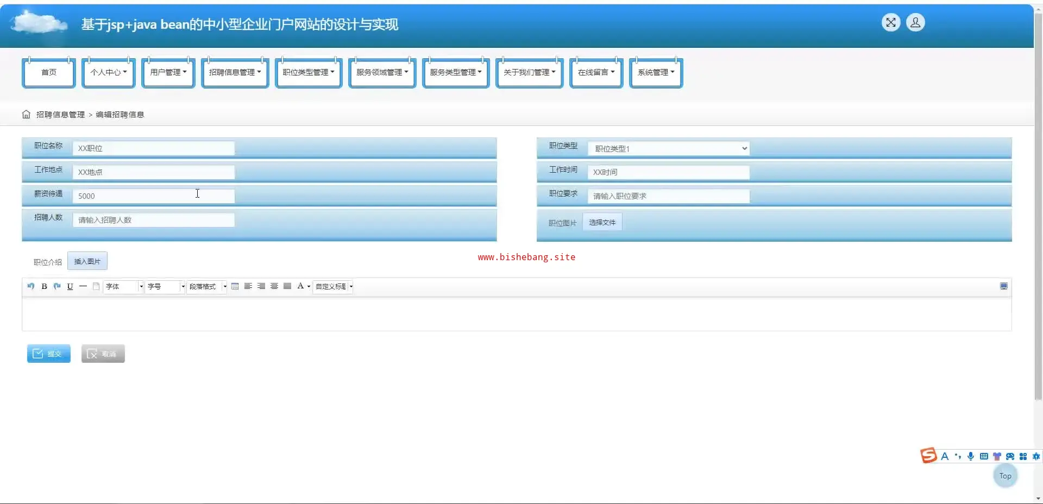Expand the font color dropdown arrow
1043x504 pixels.
(309, 287)
